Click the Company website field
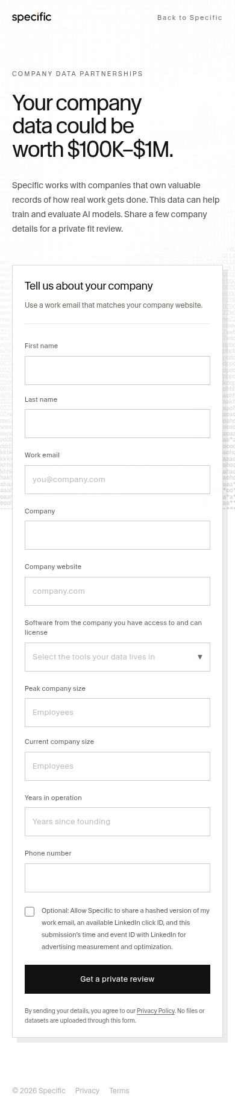Screen dimensions: 235x1115 pos(117,591)
